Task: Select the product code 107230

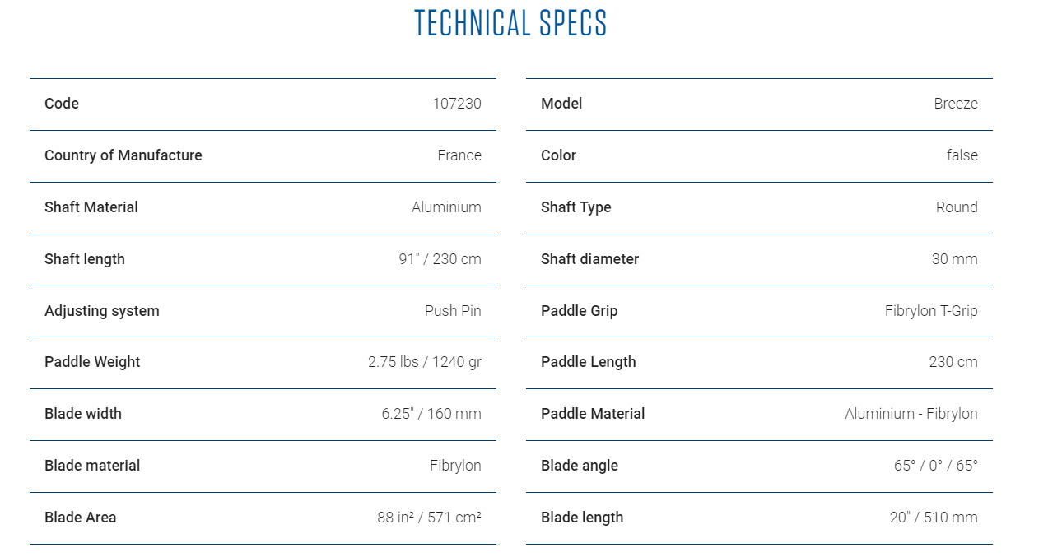Action: tap(457, 104)
